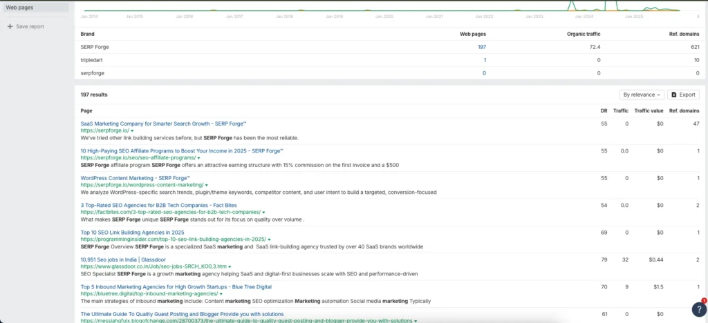The height and width of the screenshot is (323, 708).
Task: Open Top 10 SEO Link Building Agencies result
Action: pyautogui.click(x=132, y=233)
